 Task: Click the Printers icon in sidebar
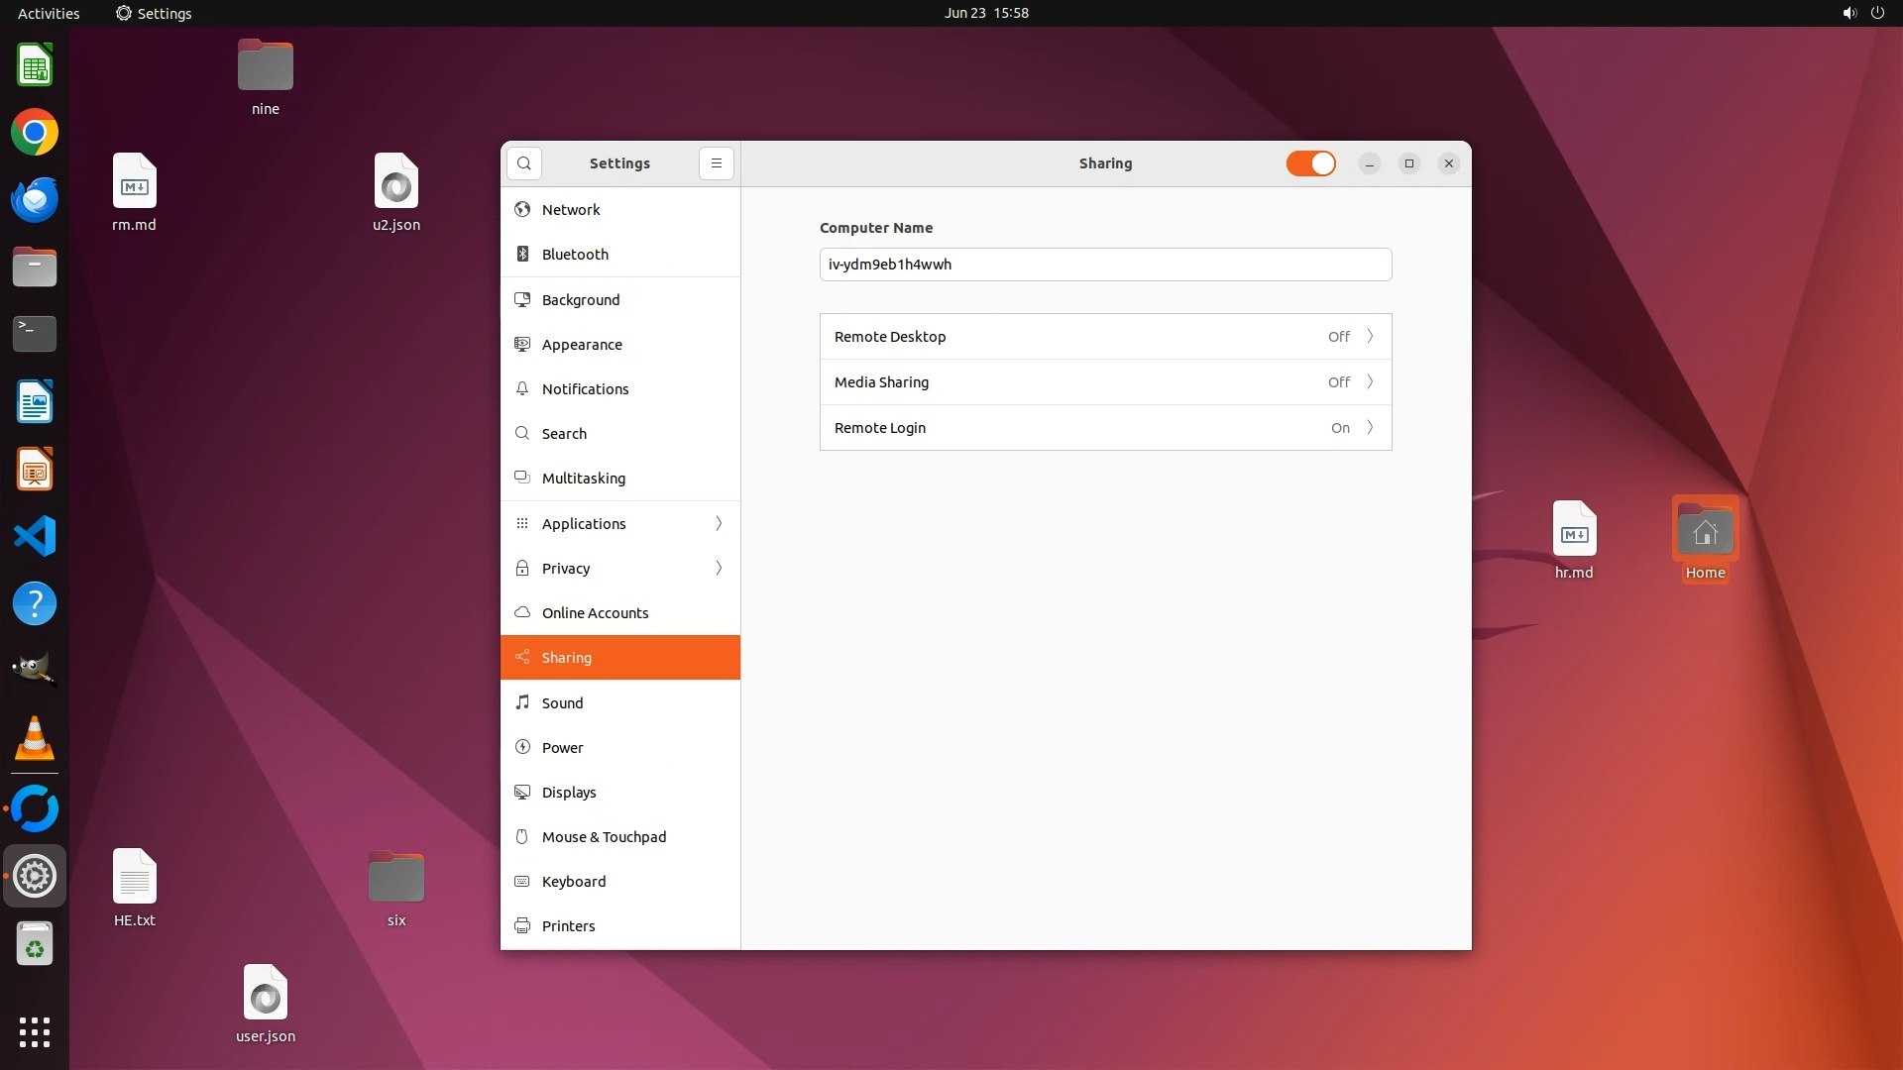point(522,925)
